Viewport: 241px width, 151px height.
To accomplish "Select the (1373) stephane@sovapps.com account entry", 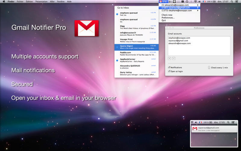I will [x=179, y=11].
